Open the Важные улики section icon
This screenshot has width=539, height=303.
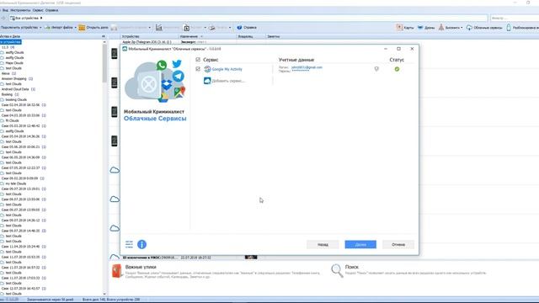point(117,271)
